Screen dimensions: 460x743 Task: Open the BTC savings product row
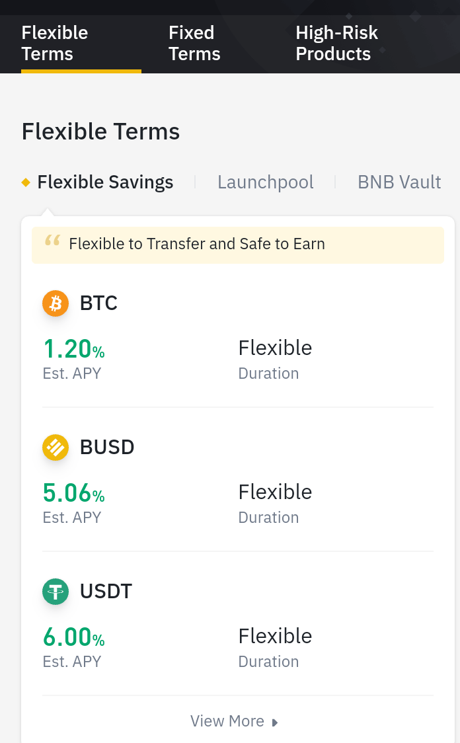coord(238,336)
